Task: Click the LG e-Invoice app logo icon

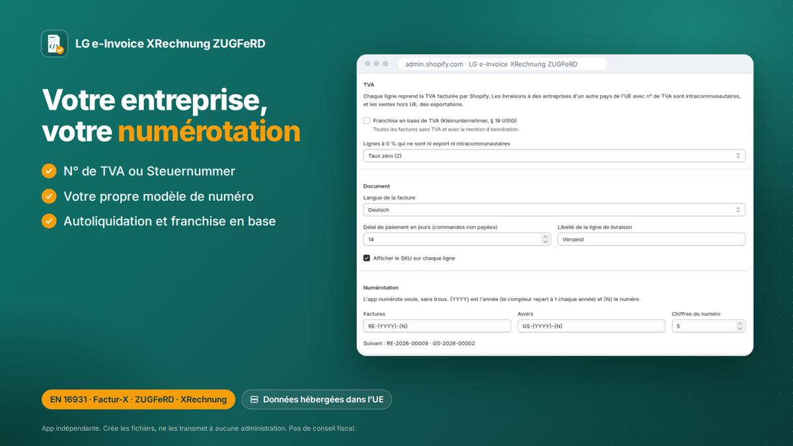Action: [54, 44]
